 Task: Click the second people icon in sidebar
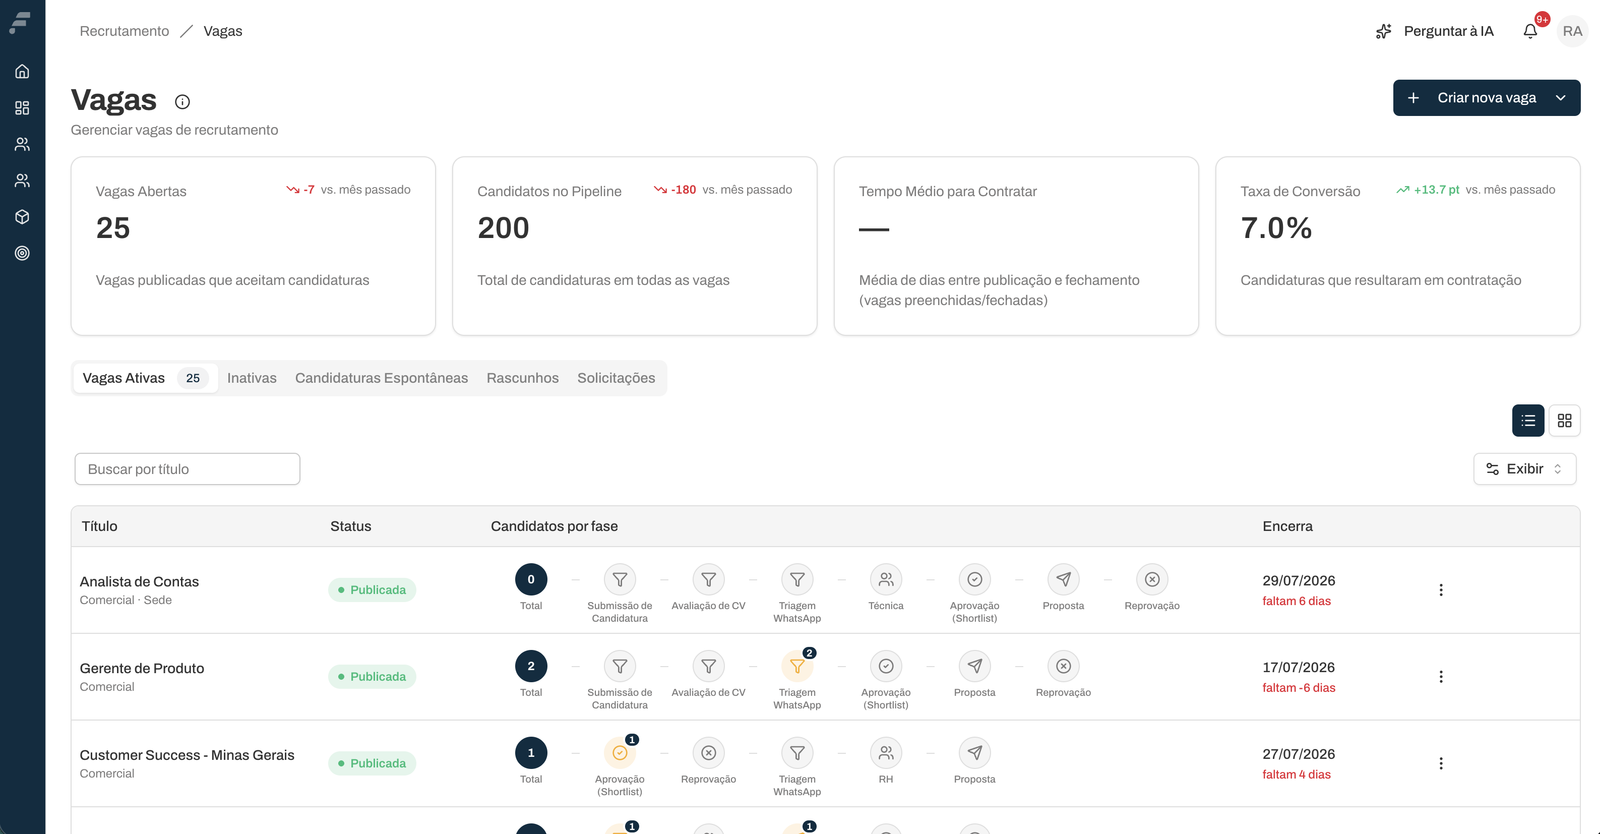[x=22, y=180]
